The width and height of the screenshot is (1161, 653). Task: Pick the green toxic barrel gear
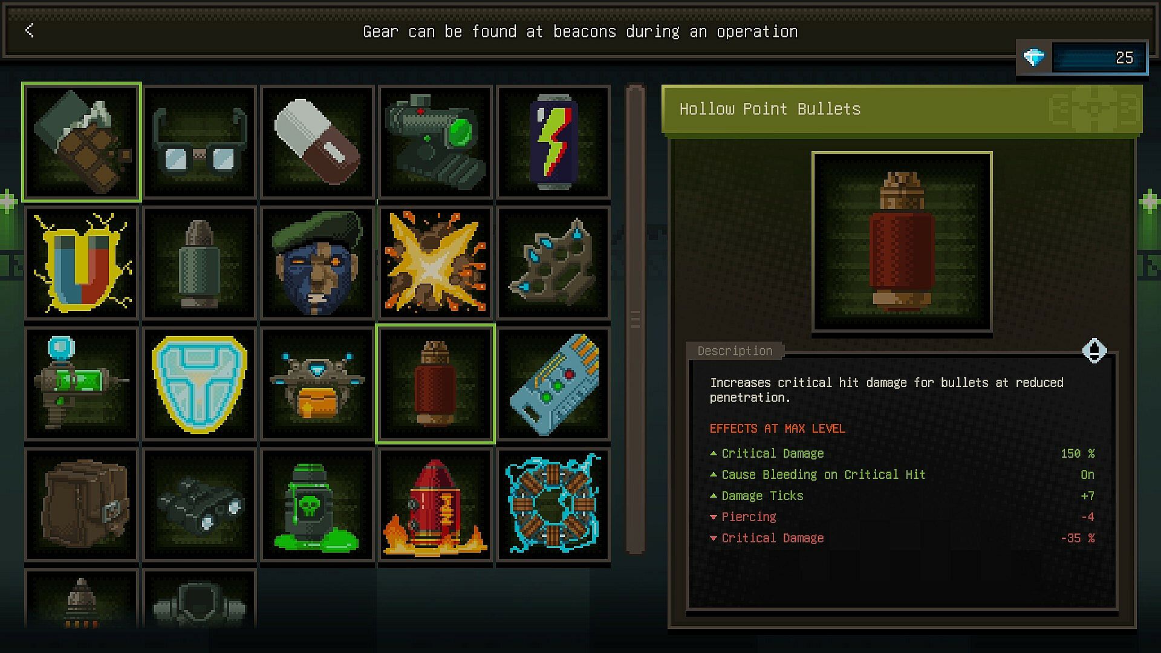317,505
